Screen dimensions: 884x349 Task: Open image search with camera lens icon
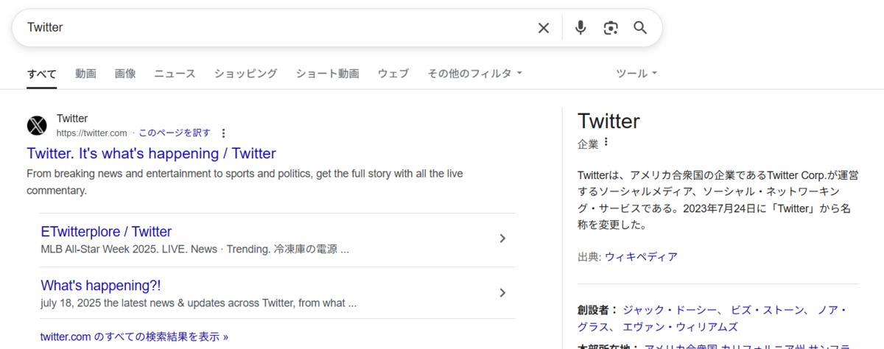click(611, 28)
